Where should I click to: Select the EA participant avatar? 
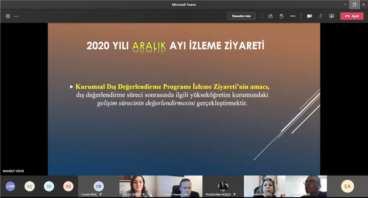(x=348, y=186)
